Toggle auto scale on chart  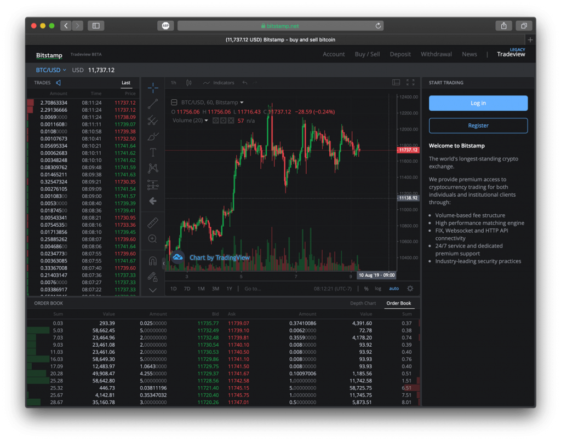point(394,289)
